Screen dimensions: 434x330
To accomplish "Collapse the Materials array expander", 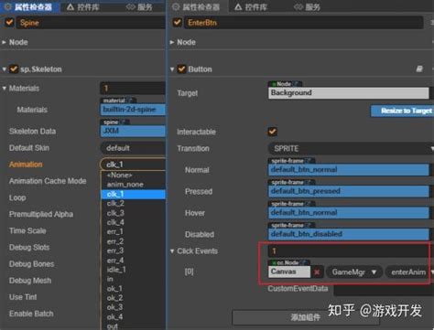I will click(x=4, y=88).
